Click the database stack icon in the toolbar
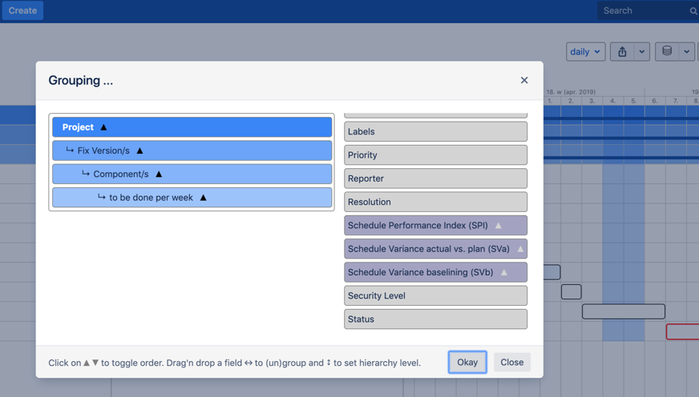This screenshot has width=699, height=397. [667, 52]
